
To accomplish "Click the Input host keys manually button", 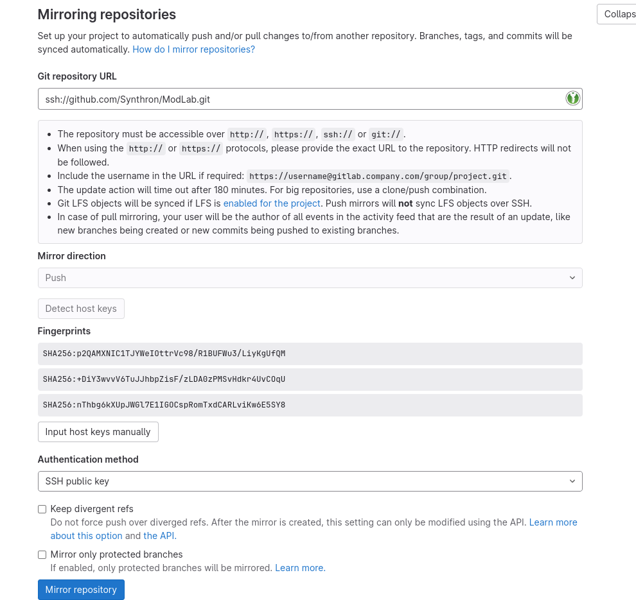I will [98, 432].
